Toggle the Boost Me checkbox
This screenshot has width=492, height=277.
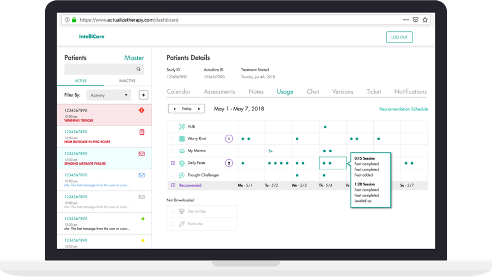(173, 224)
